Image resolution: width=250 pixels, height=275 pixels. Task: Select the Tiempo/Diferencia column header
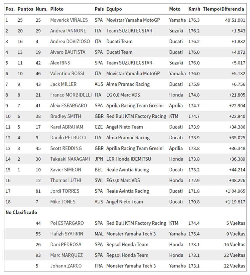point(223,9)
